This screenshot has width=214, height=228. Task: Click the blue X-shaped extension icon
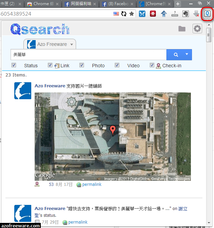[142, 14]
